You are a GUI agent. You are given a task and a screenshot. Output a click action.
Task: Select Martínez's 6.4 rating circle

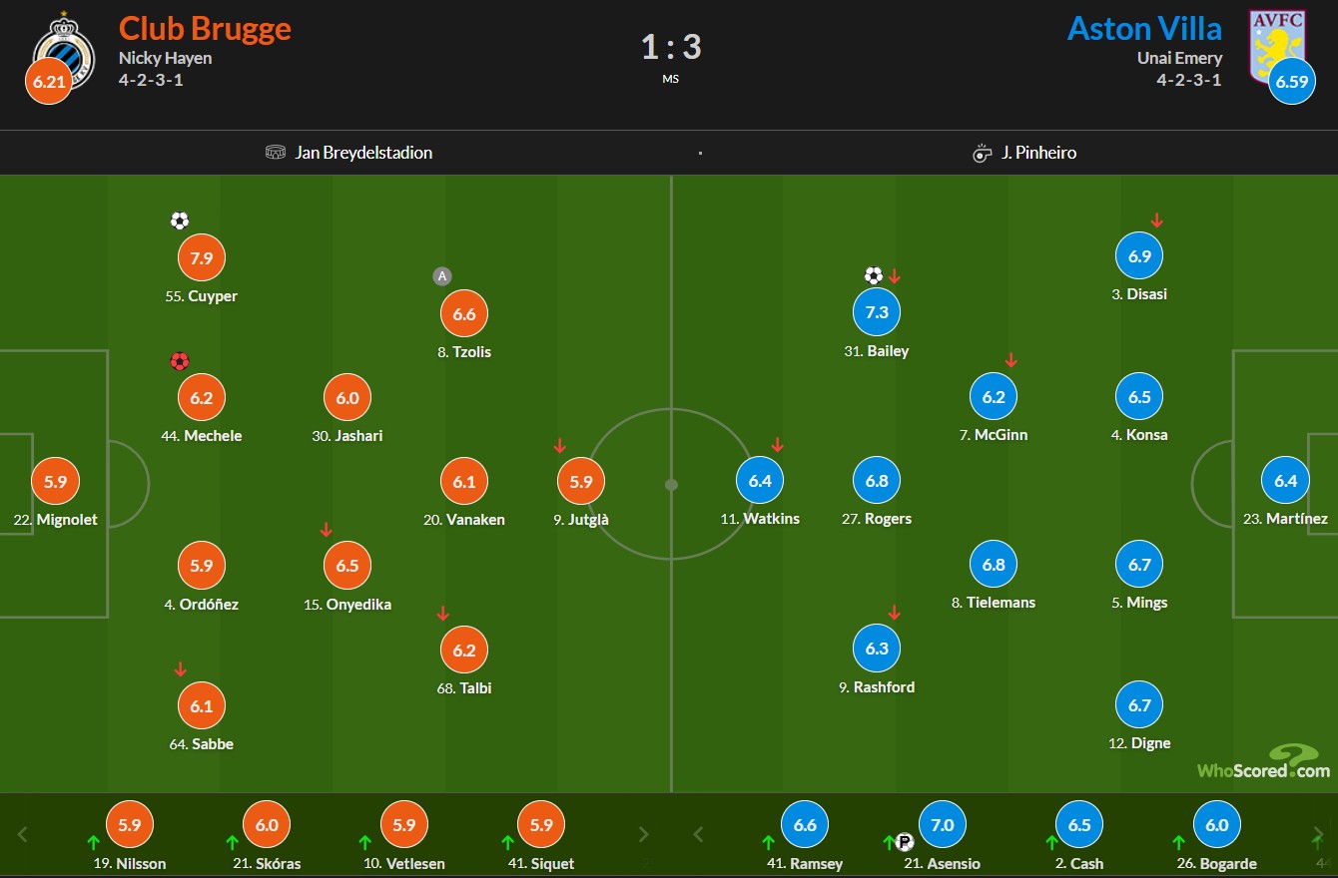tap(1286, 481)
